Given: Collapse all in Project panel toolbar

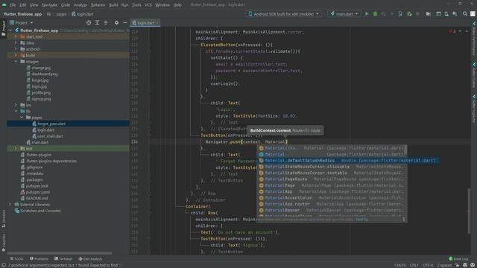Looking at the screenshot, I should [x=106, y=23].
